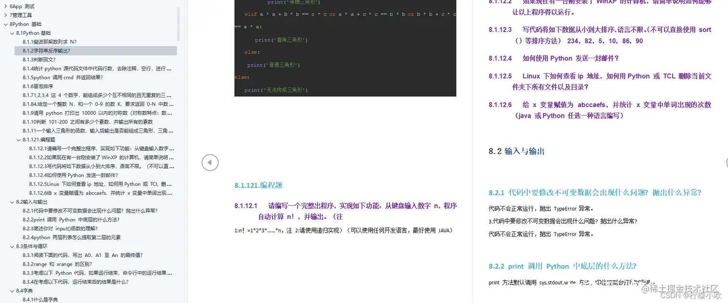Collapse the 8.2输入与输出 chevron

point(12,202)
